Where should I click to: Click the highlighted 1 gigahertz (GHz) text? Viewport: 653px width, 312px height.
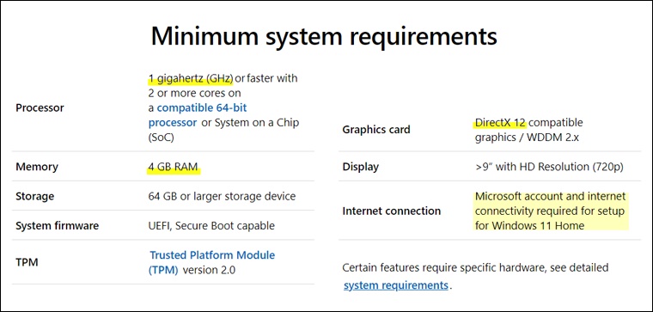pos(191,78)
